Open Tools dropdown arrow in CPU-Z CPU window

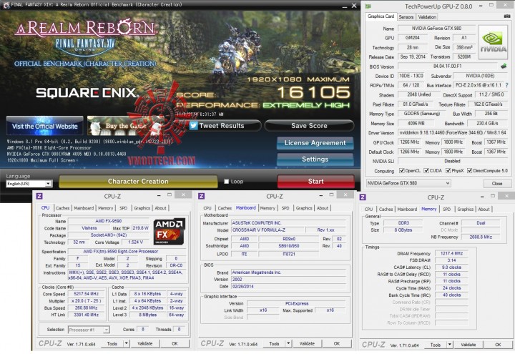tap(126, 343)
